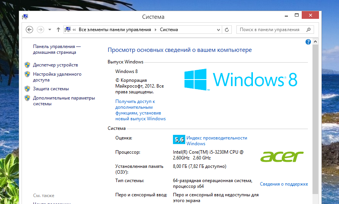Image resolution: width=339 pixels, height=204 pixels.
Task: Open help with blue question mark
Action: 308,42
